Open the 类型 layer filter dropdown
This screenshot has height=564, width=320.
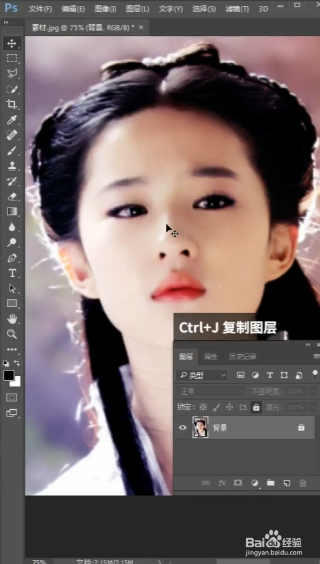tap(202, 375)
